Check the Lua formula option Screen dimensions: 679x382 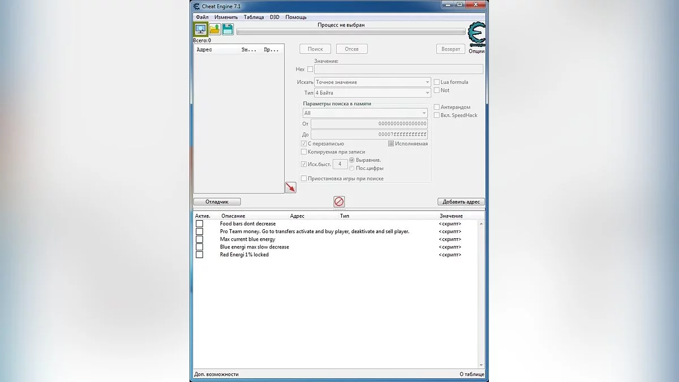pos(436,81)
